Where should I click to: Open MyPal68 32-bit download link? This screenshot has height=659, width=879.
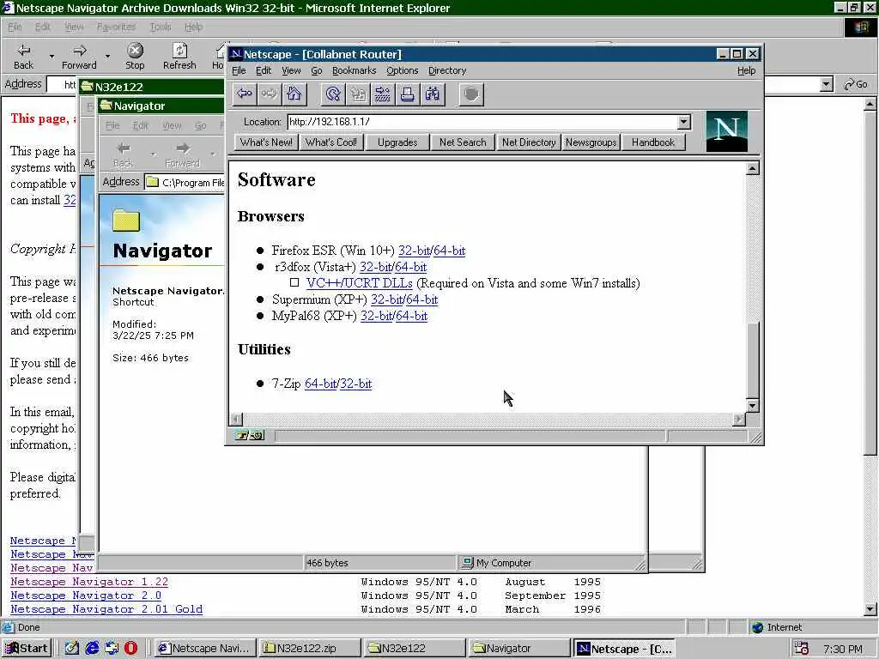click(376, 316)
